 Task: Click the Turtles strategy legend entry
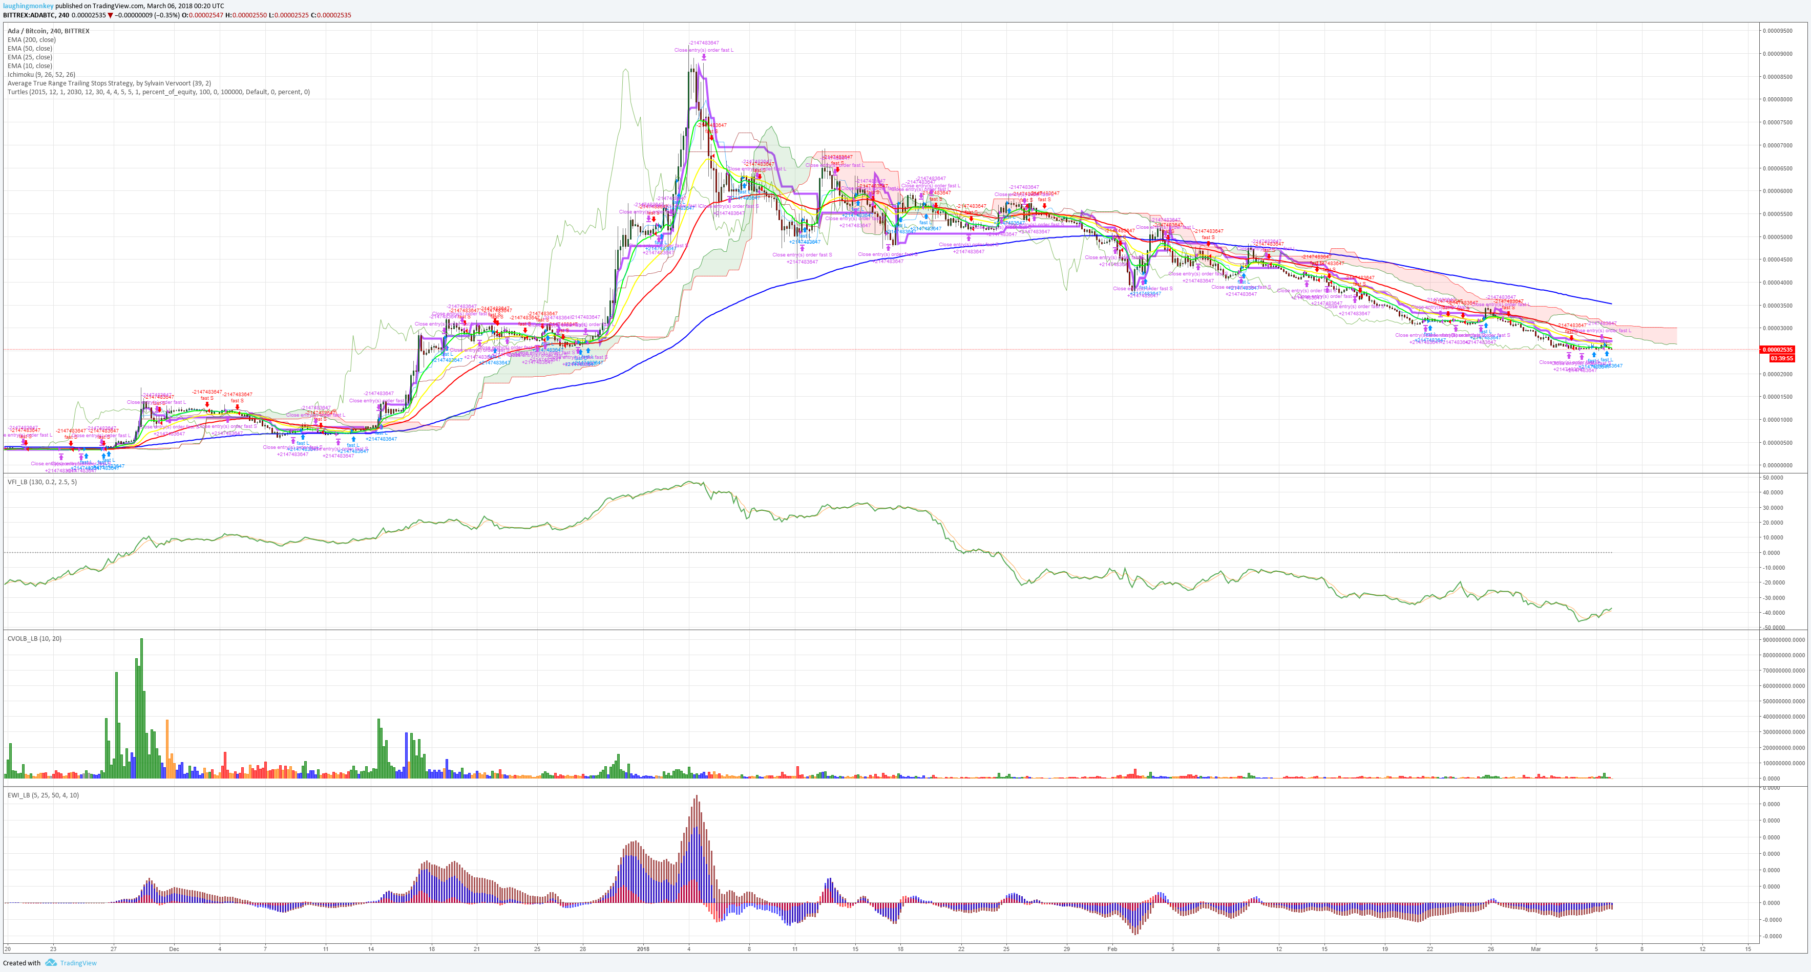[158, 92]
